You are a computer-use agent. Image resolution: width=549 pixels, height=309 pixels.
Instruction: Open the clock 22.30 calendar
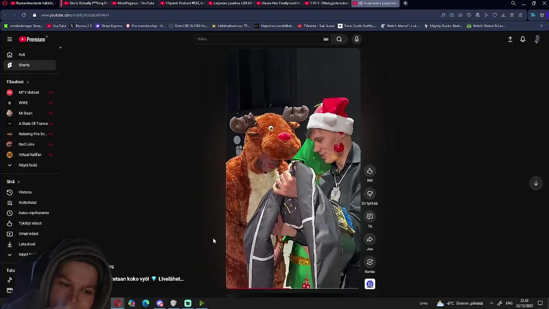(524, 303)
